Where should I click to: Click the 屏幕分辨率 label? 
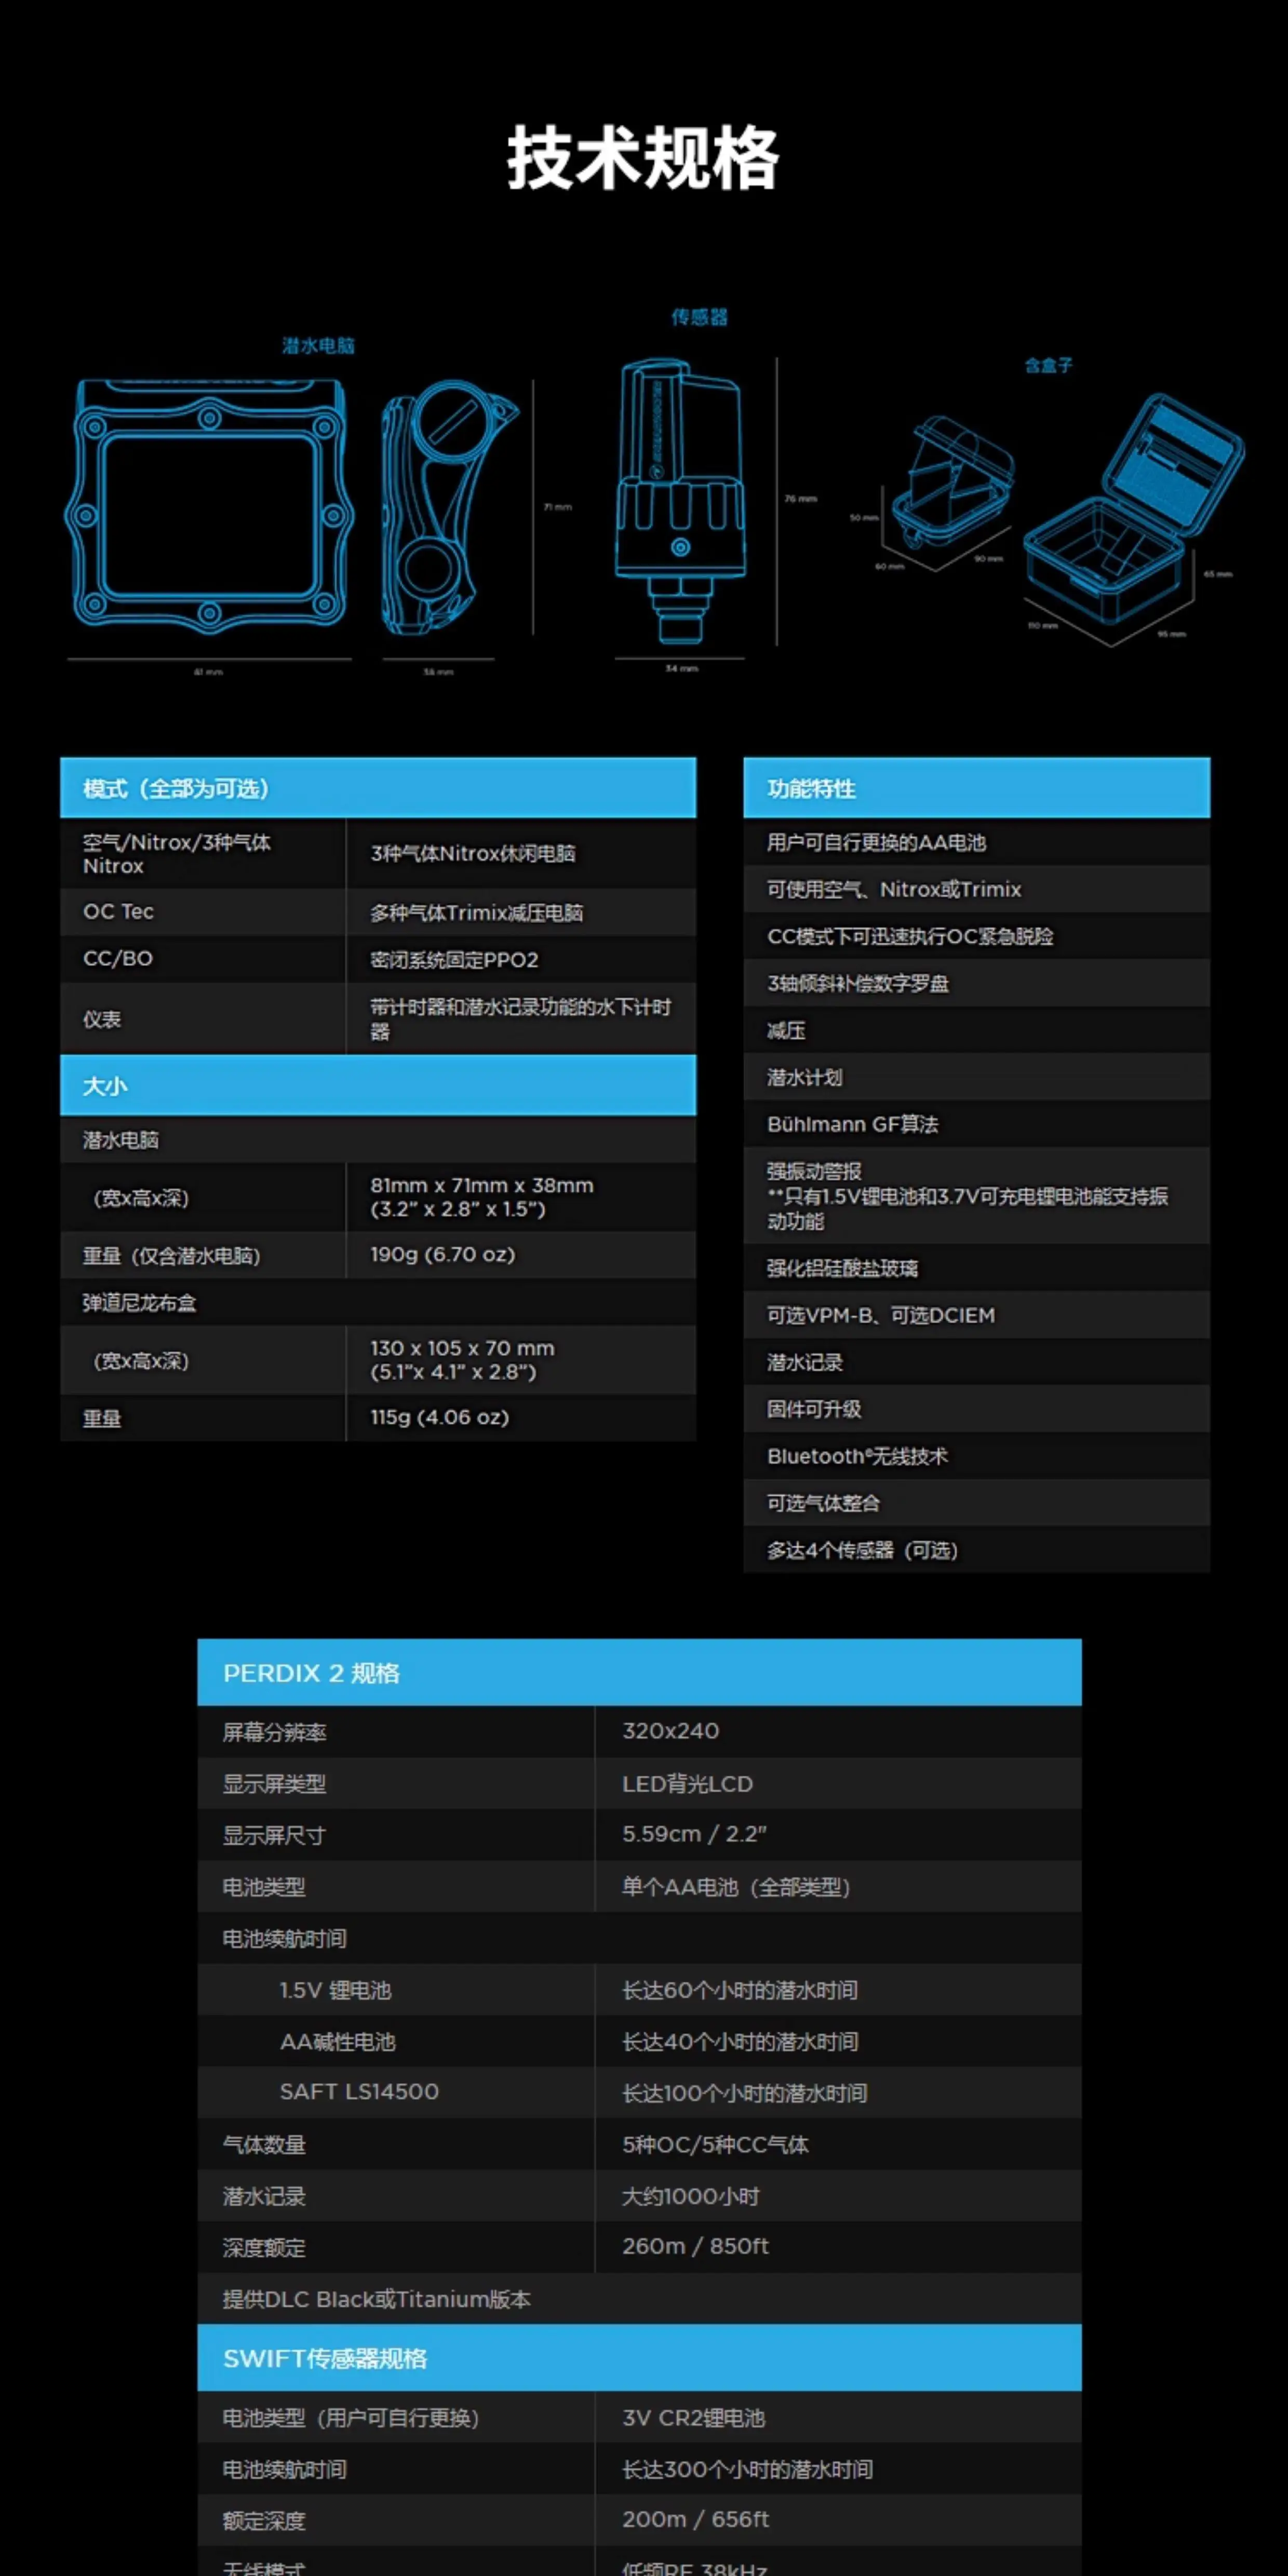click(274, 1732)
